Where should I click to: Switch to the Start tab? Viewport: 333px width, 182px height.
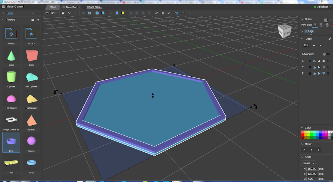pos(53,7)
